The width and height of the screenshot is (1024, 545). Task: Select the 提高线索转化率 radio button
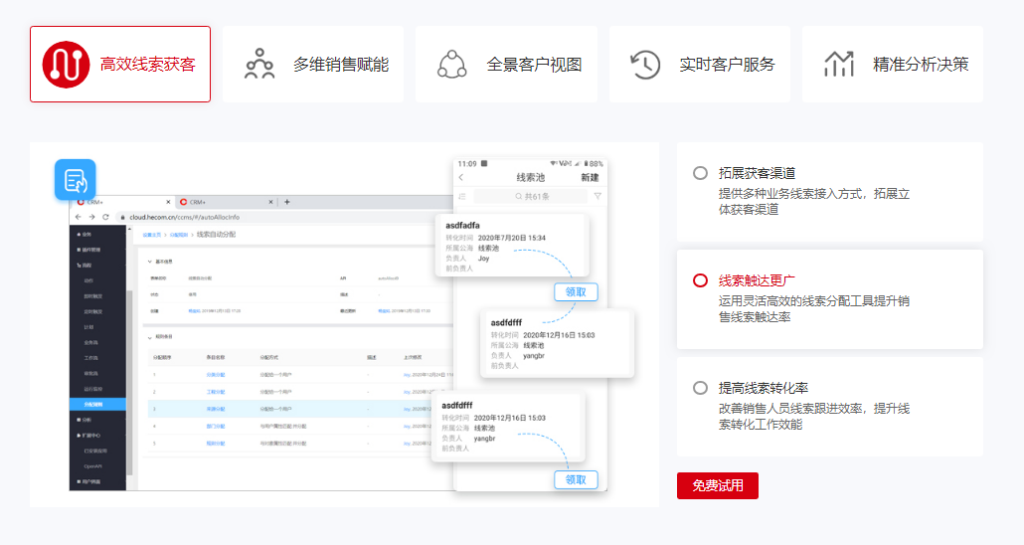point(700,388)
